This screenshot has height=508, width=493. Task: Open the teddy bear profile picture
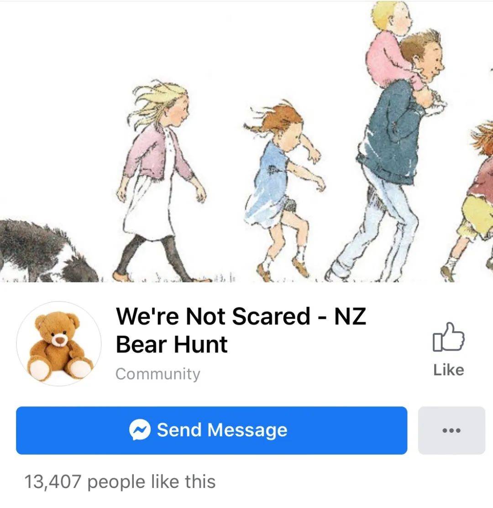[x=59, y=344]
